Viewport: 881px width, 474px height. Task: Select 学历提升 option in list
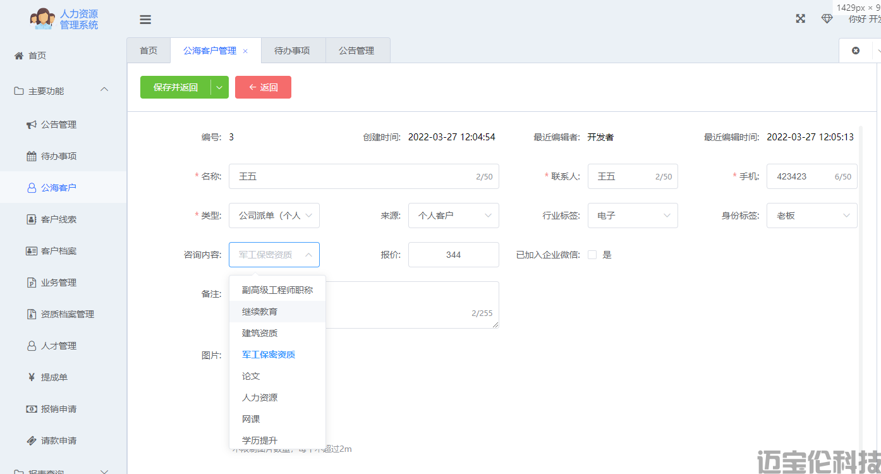click(277, 441)
